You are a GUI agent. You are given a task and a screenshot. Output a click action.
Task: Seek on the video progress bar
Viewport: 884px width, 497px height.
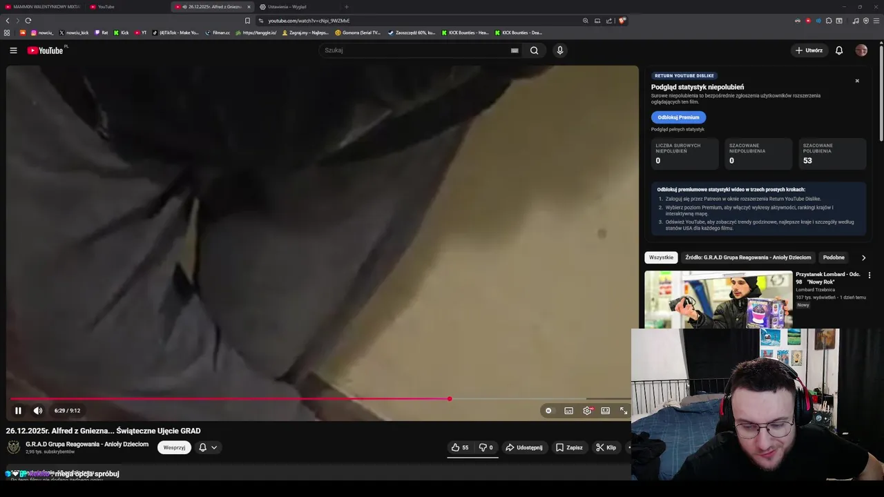click(x=320, y=399)
